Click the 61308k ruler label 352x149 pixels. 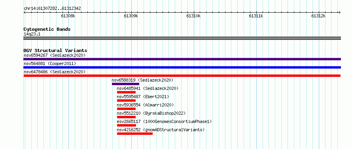68,16
